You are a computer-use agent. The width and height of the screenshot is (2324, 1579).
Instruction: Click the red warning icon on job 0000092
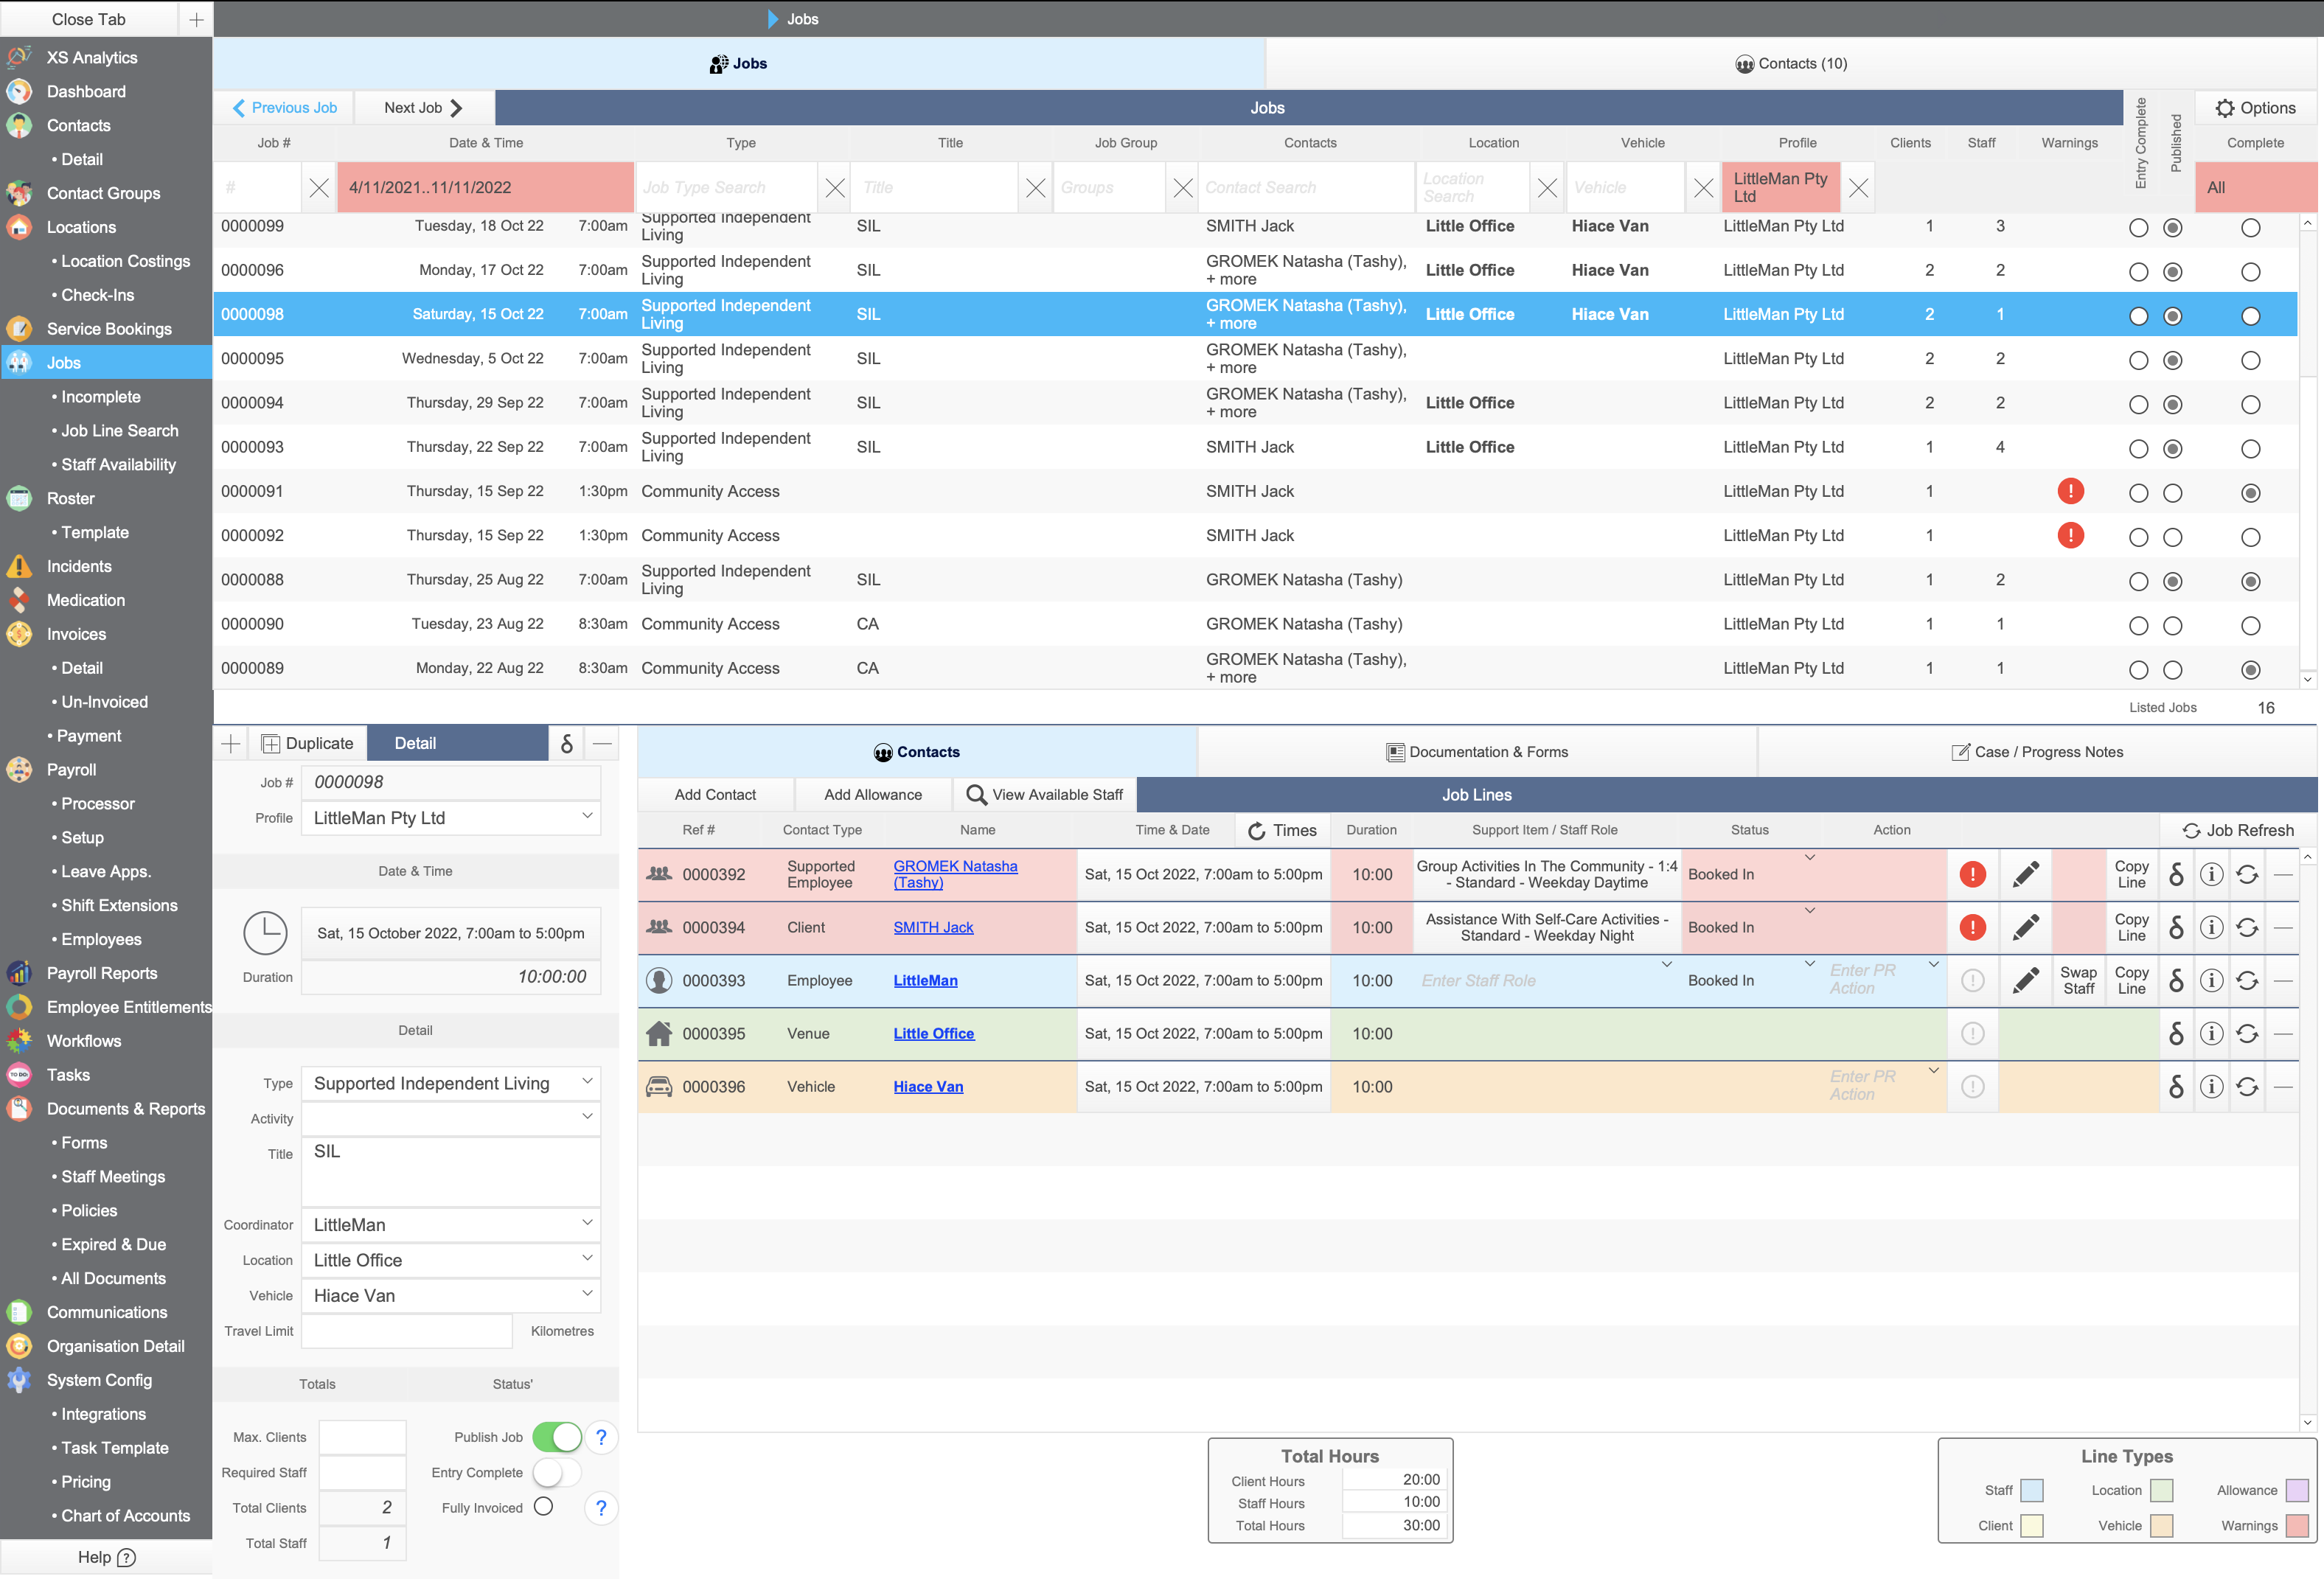(2070, 535)
